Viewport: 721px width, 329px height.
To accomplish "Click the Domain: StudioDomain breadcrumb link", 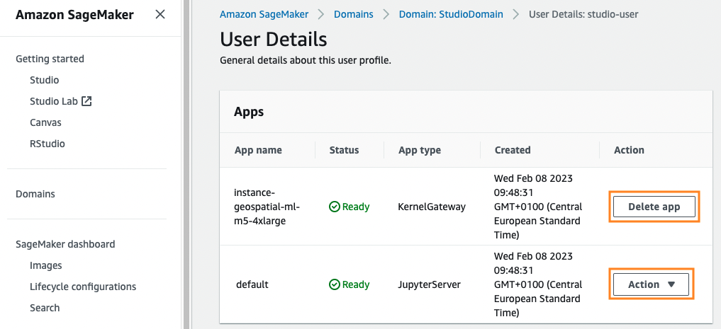I will tap(451, 14).
